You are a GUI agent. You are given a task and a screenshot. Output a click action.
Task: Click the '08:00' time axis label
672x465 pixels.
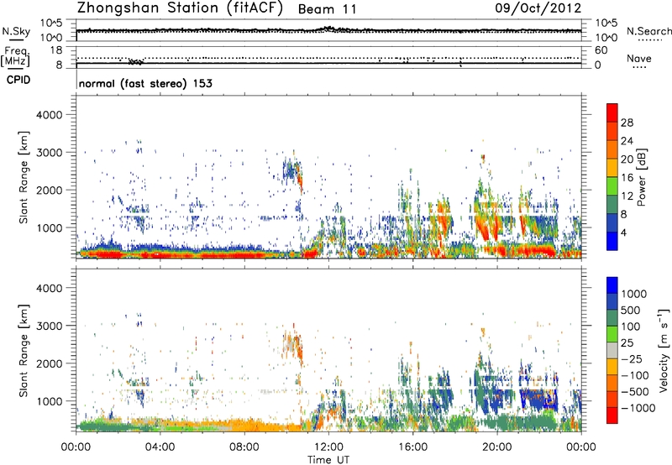point(244,447)
